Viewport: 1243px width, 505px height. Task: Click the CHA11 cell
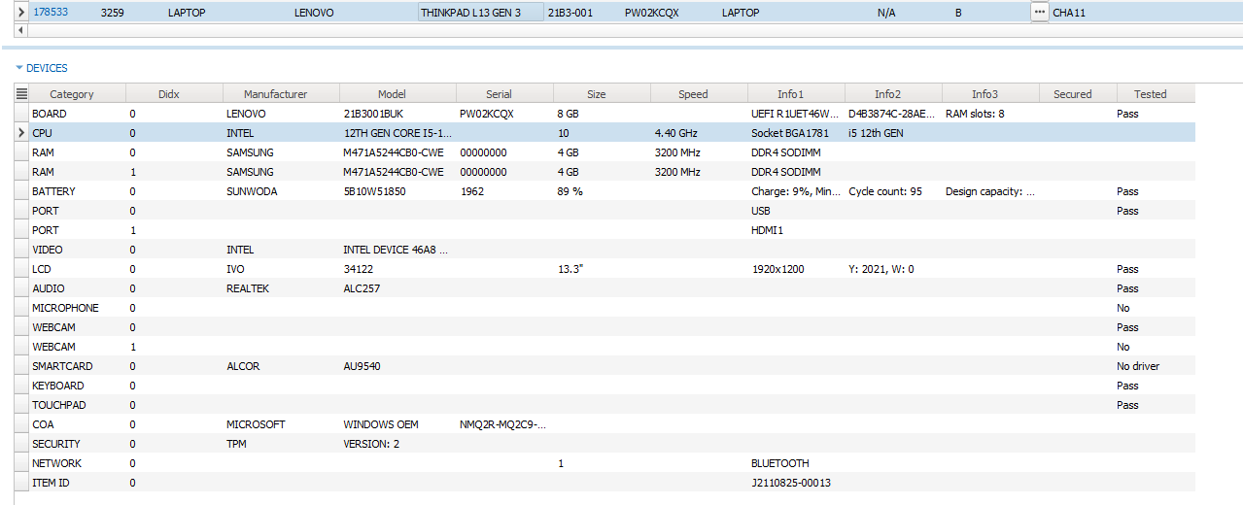tap(1069, 13)
